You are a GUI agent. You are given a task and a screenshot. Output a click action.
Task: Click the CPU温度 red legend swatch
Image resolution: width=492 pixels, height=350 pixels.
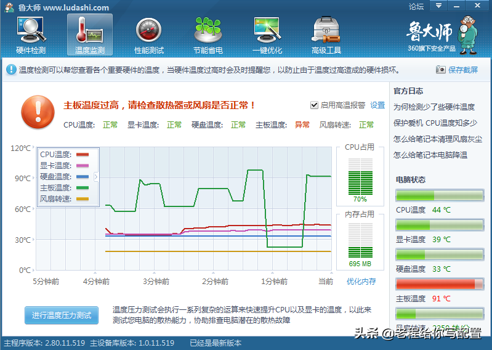(x=83, y=155)
